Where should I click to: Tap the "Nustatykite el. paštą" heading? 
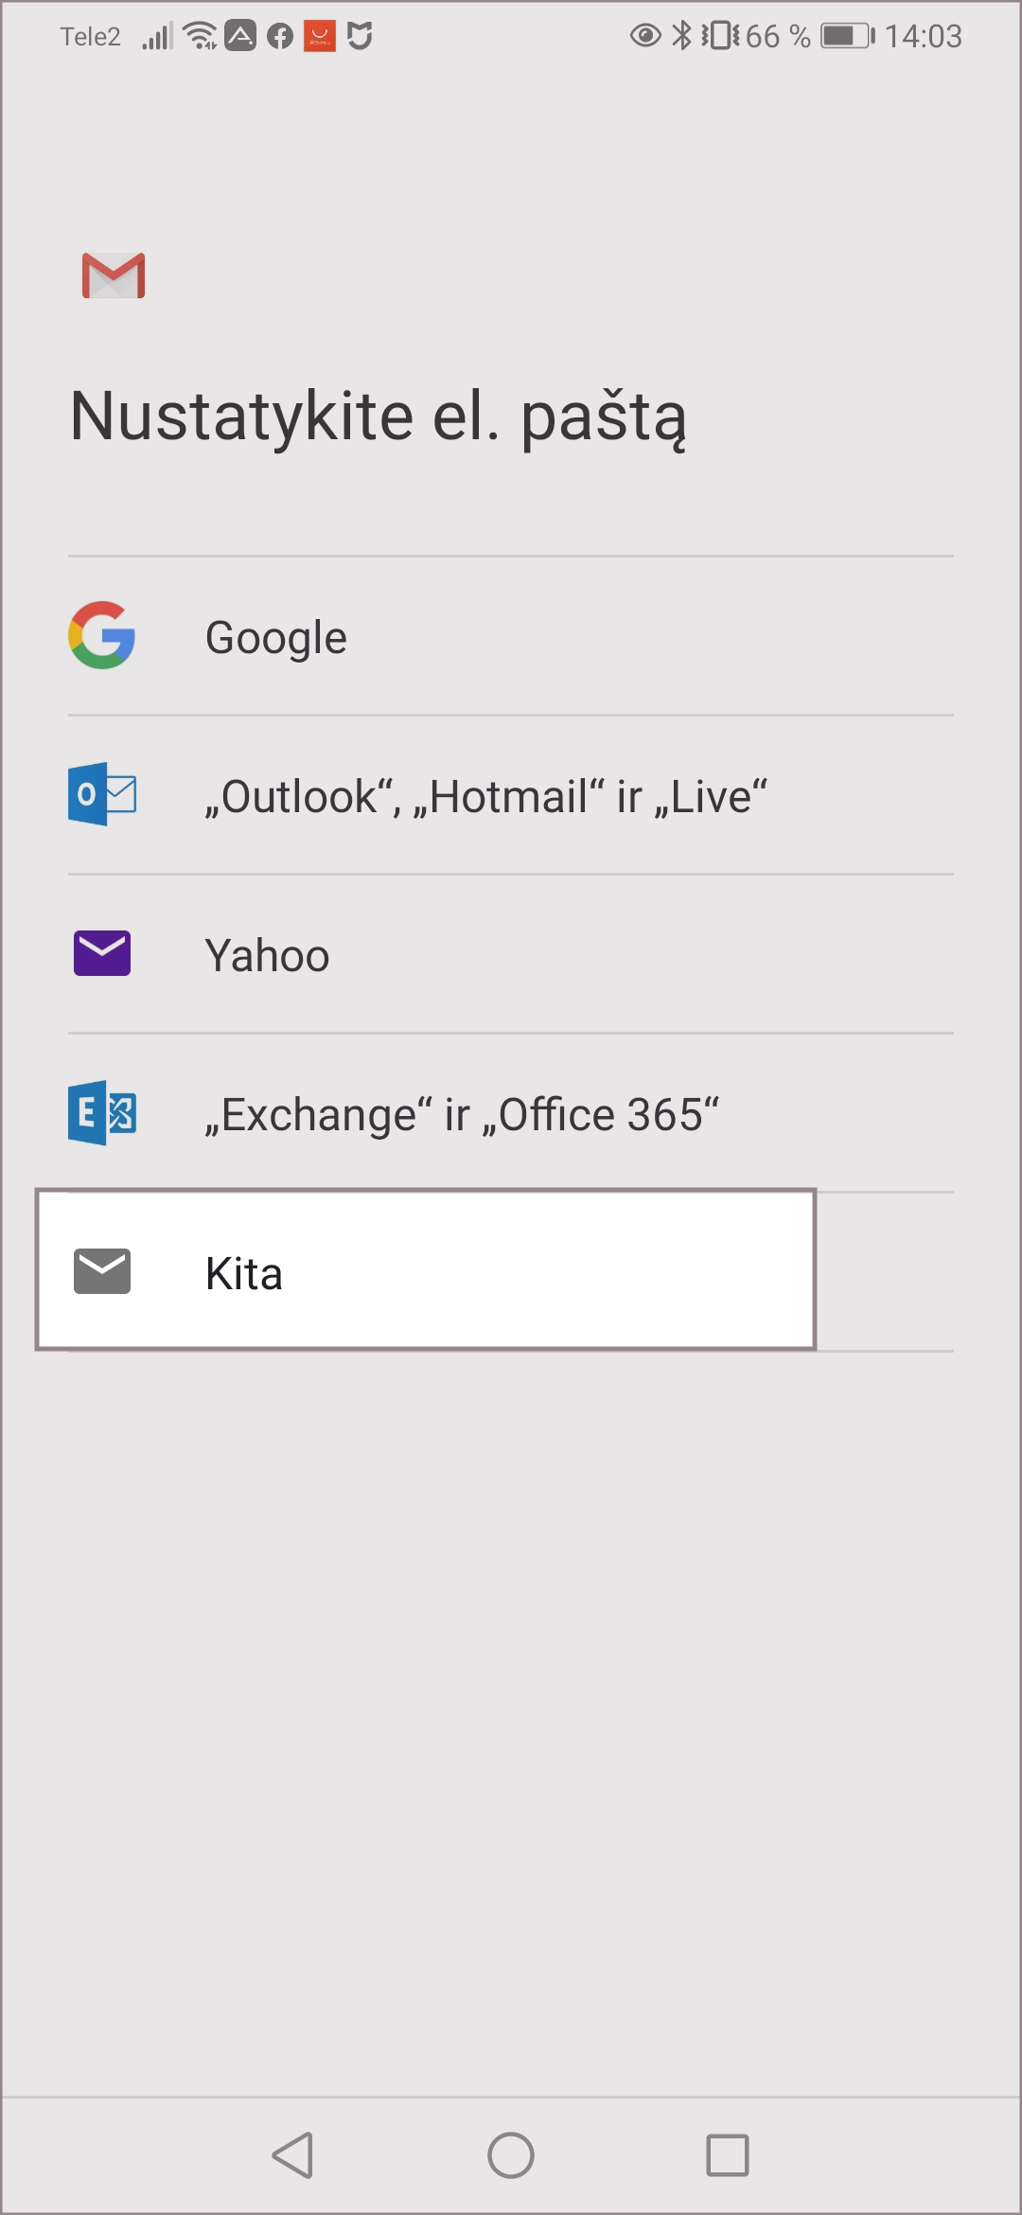pyautogui.click(x=379, y=416)
